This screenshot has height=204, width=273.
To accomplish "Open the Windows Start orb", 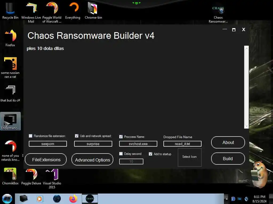I will click(7, 199).
